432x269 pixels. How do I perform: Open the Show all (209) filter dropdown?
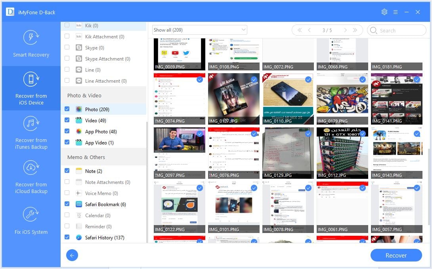click(199, 30)
